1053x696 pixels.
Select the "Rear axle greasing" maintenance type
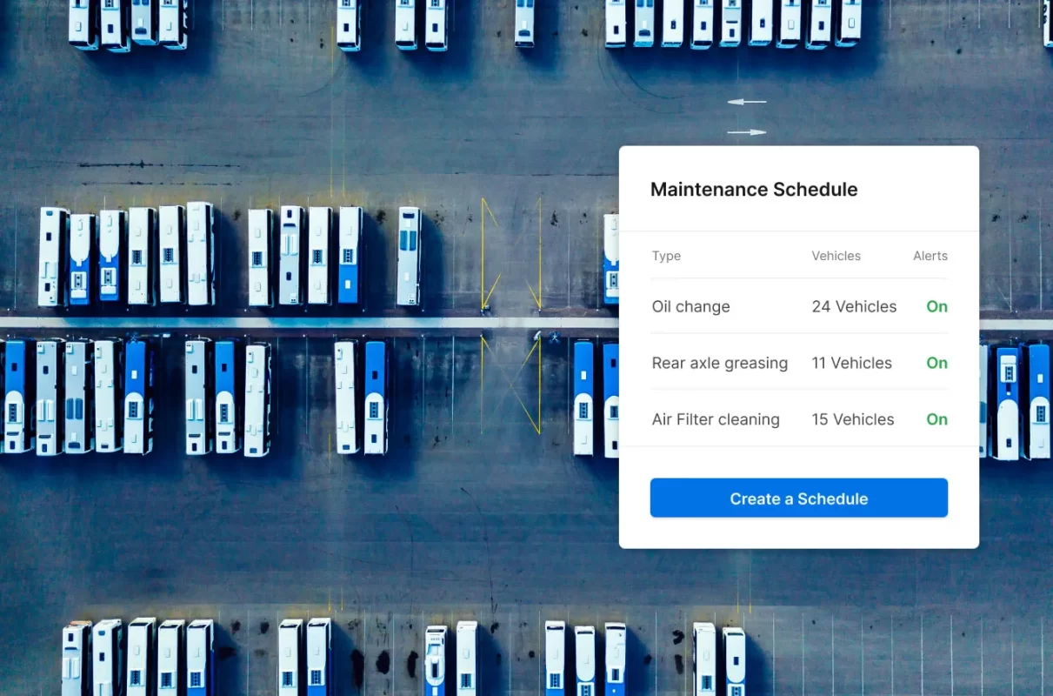coord(720,363)
